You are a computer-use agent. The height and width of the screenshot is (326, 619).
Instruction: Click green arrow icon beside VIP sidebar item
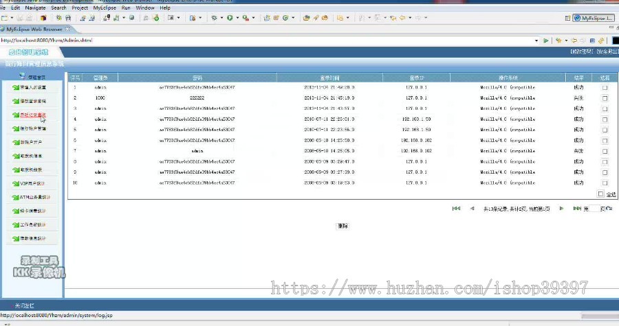point(16,183)
